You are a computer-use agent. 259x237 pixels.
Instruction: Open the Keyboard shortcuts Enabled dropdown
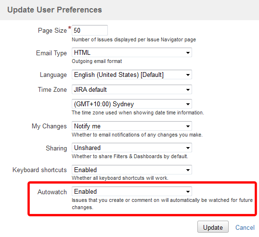tap(132, 170)
